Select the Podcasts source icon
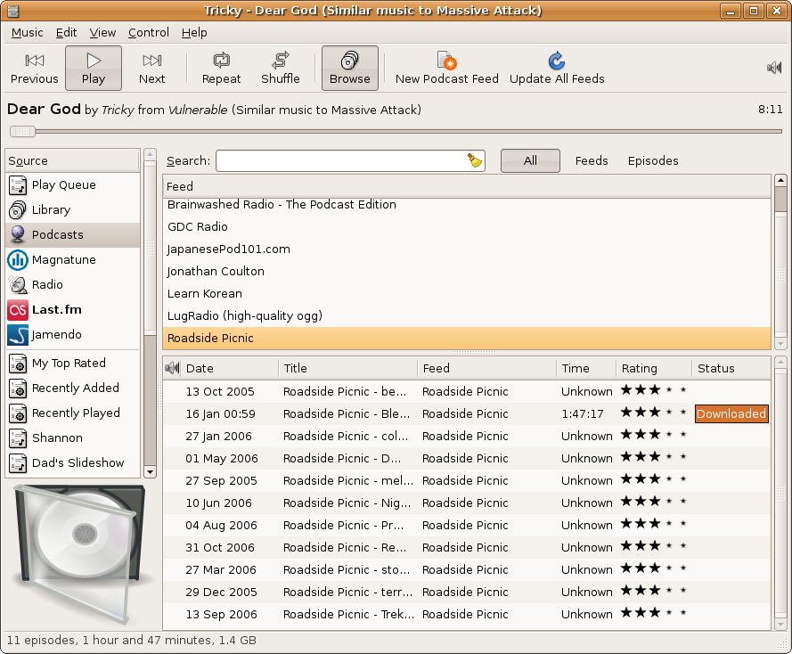The image size is (792, 654). [18, 235]
